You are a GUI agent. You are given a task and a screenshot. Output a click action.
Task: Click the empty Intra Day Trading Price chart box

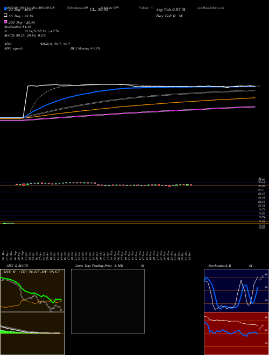click(x=108, y=301)
